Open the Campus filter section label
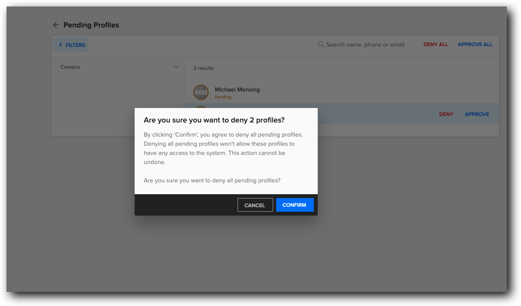The height and width of the screenshot is (306, 521). coord(70,67)
